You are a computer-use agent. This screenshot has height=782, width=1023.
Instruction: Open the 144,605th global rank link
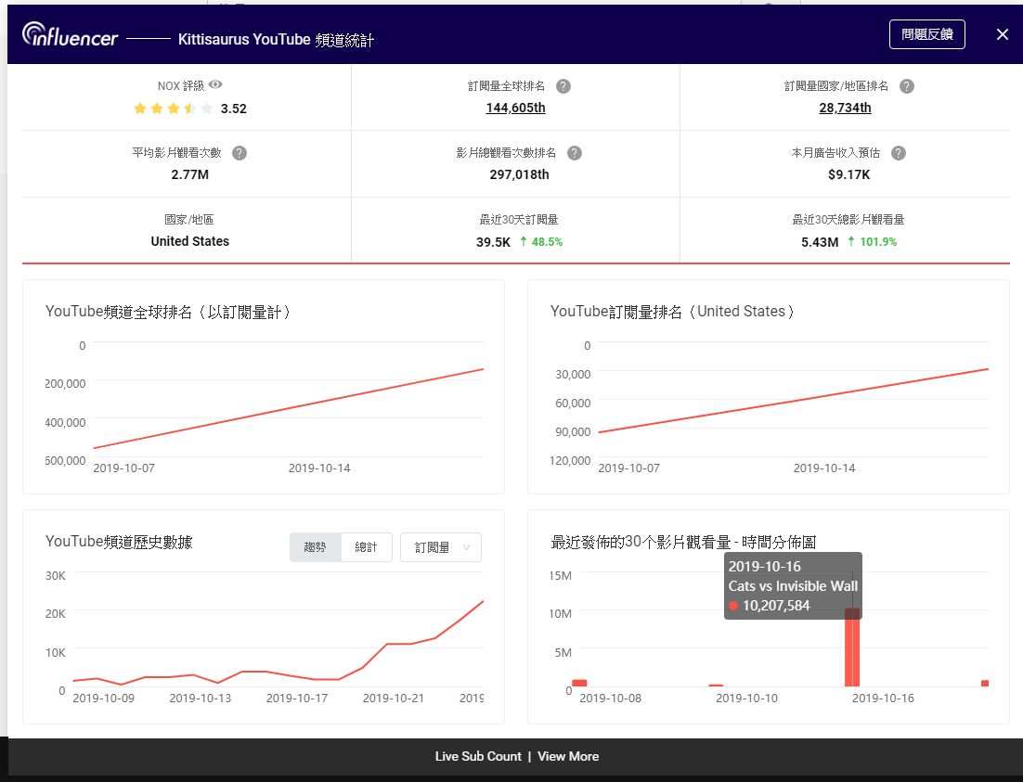click(x=515, y=108)
